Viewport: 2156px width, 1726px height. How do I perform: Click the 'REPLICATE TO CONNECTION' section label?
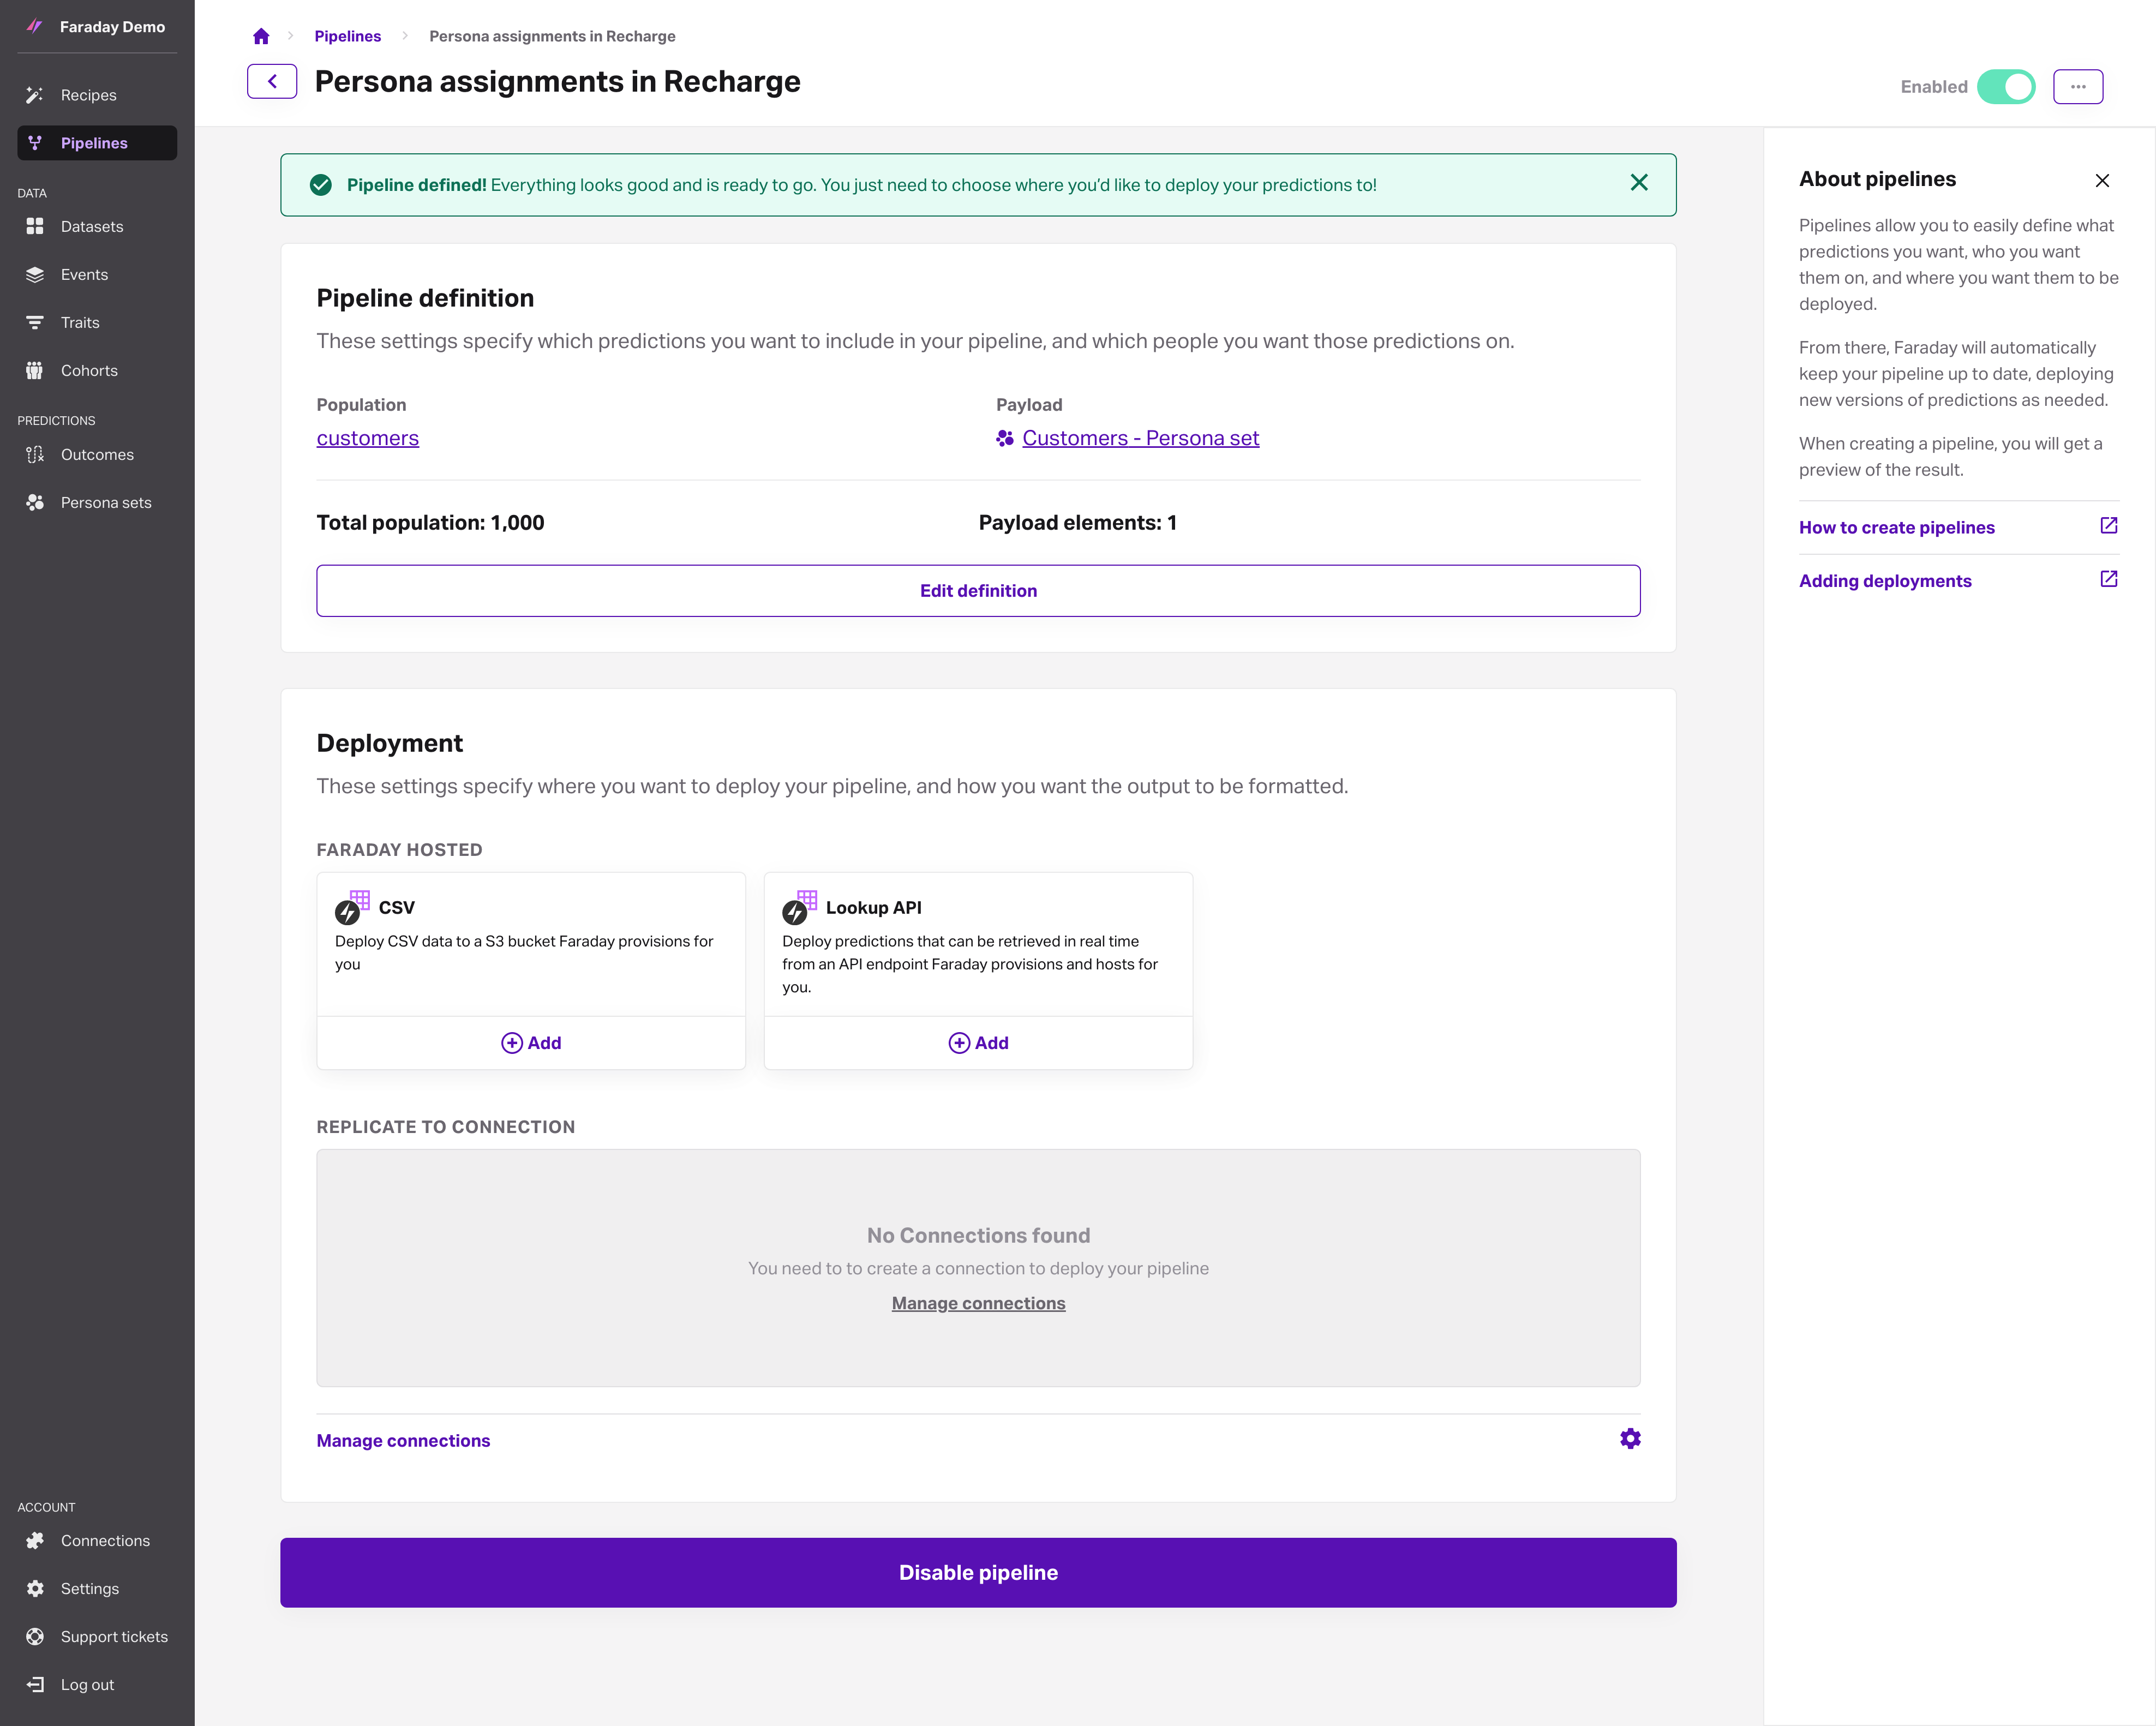[x=445, y=1126]
